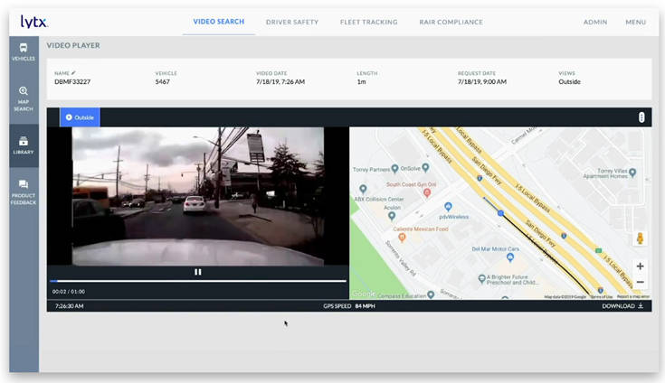Screen dimensions: 665x383
Task: Open Product Feedback panel
Action: pyautogui.click(x=24, y=191)
